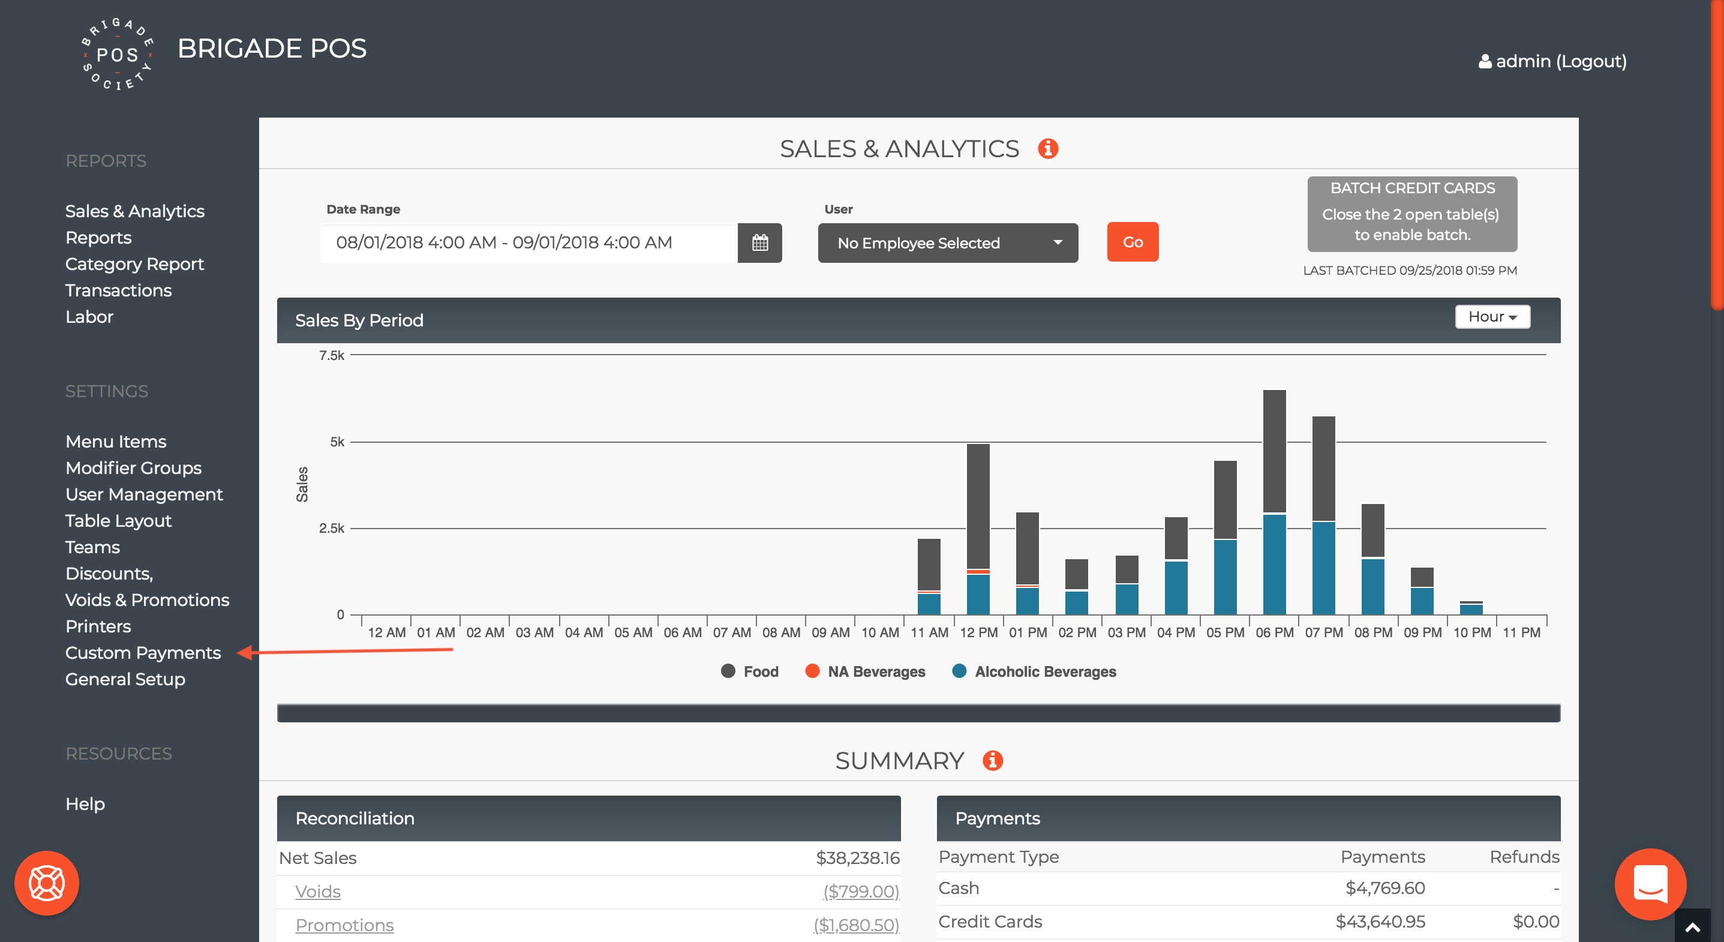Open the chat messenger bubble
The height and width of the screenshot is (942, 1724).
coord(1650,884)
